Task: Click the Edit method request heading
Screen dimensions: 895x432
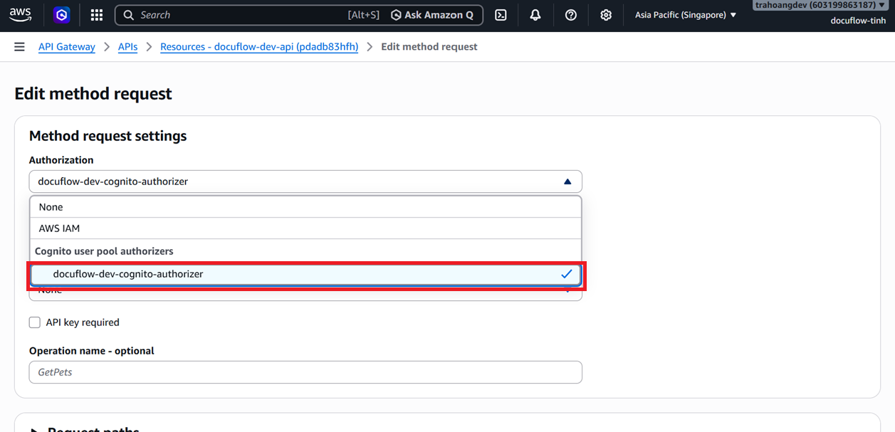Action: pos(93,94)
